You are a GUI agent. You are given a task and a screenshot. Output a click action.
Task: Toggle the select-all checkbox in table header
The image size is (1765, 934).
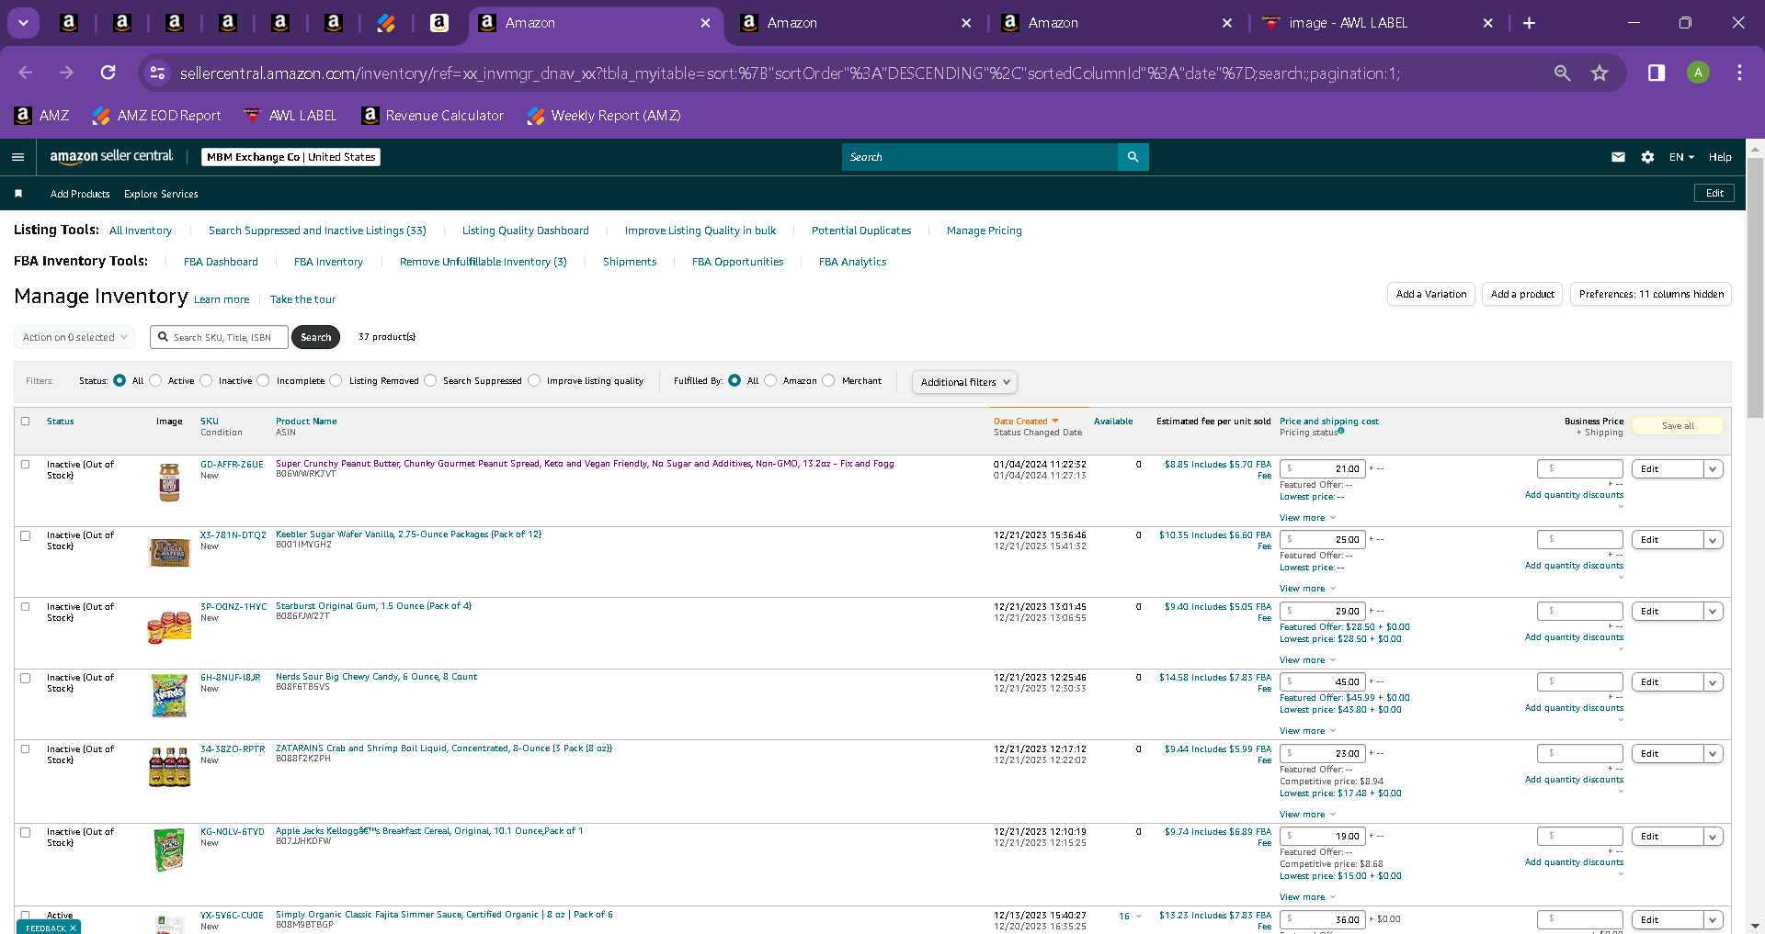click(x=26, y=422)
